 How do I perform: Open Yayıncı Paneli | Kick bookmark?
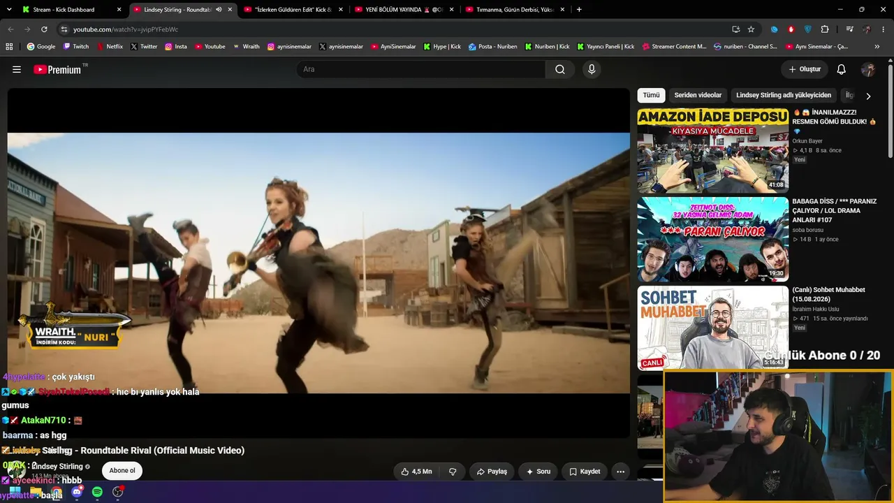click(605, 47)
